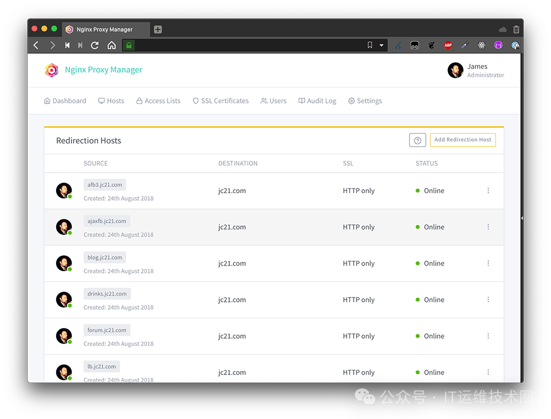Reload the page with the refresh icon
551x419 pixels.
[x=95, y=45]
